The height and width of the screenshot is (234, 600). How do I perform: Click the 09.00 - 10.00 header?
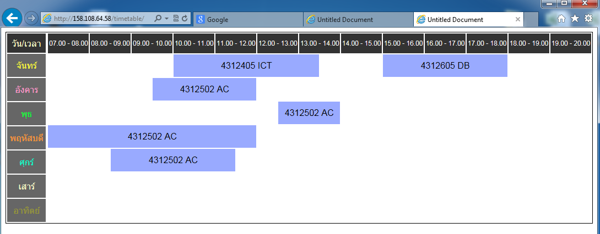(152, 43)
